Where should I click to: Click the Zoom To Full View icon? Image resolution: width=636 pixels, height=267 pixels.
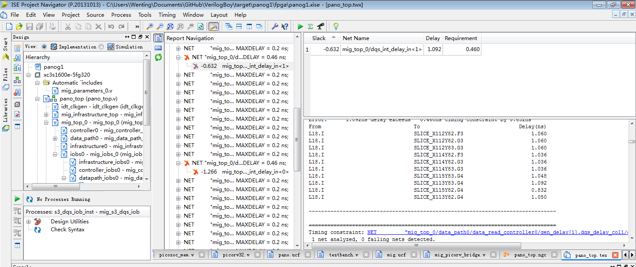(x=170, y=26)
